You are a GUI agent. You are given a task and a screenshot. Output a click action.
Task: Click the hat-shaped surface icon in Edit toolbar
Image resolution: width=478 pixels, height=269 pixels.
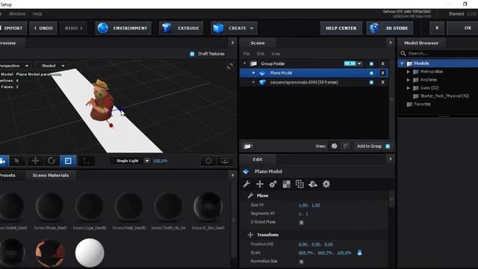(313, 184)
